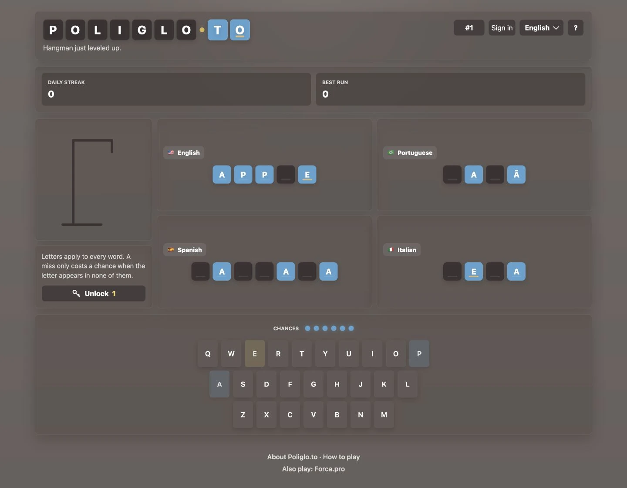Viewport: 627px width, 488px height.
Task: Open the About Poliglo.to link
Action: (292, 457)
